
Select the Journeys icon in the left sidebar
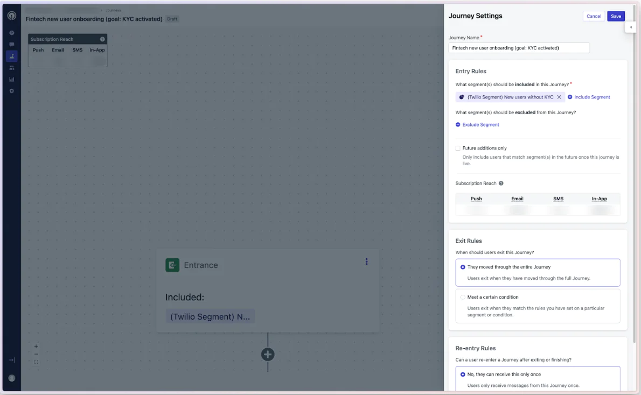[11, 56]
